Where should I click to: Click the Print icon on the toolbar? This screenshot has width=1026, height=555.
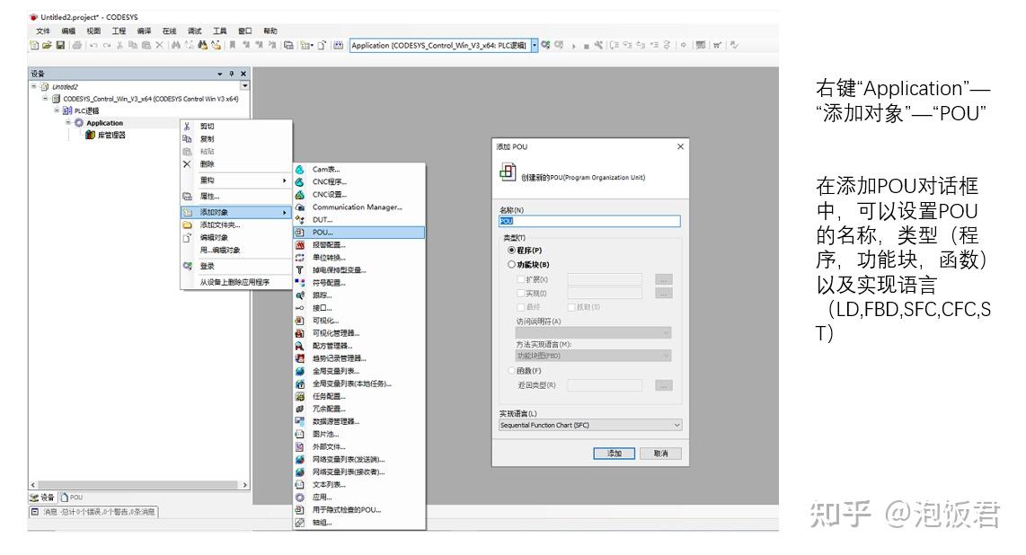[x=77, y=44]
